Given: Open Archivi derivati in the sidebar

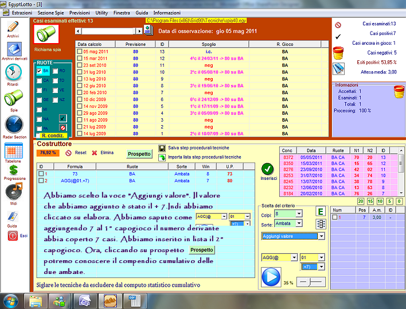Looking at the screenshot, I should pyautogui.click(x=14, y=49).
